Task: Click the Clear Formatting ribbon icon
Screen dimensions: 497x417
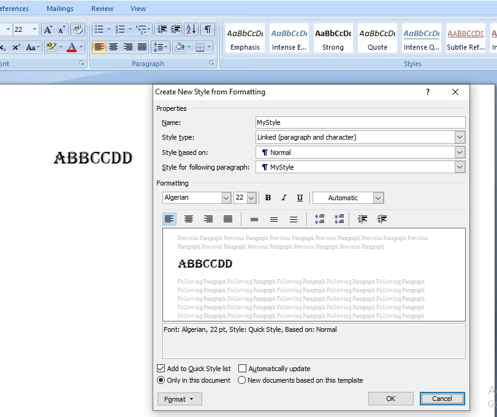Action: click(78, 30)
